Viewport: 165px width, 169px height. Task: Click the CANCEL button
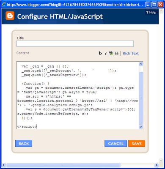pyautogui.click(x=115, y=144)
